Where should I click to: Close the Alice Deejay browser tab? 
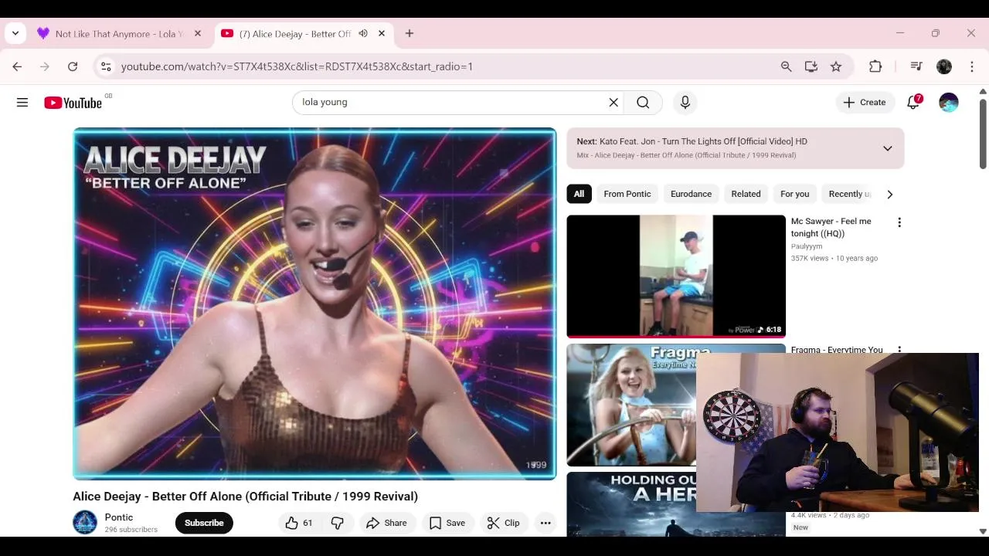click(382, 33)
